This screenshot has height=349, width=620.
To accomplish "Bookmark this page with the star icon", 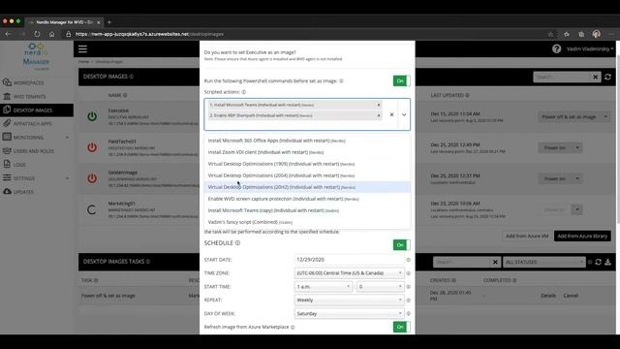I will coord(550,35).
